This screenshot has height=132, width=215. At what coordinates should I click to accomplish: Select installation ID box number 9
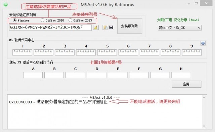click(x=192, y=52)
